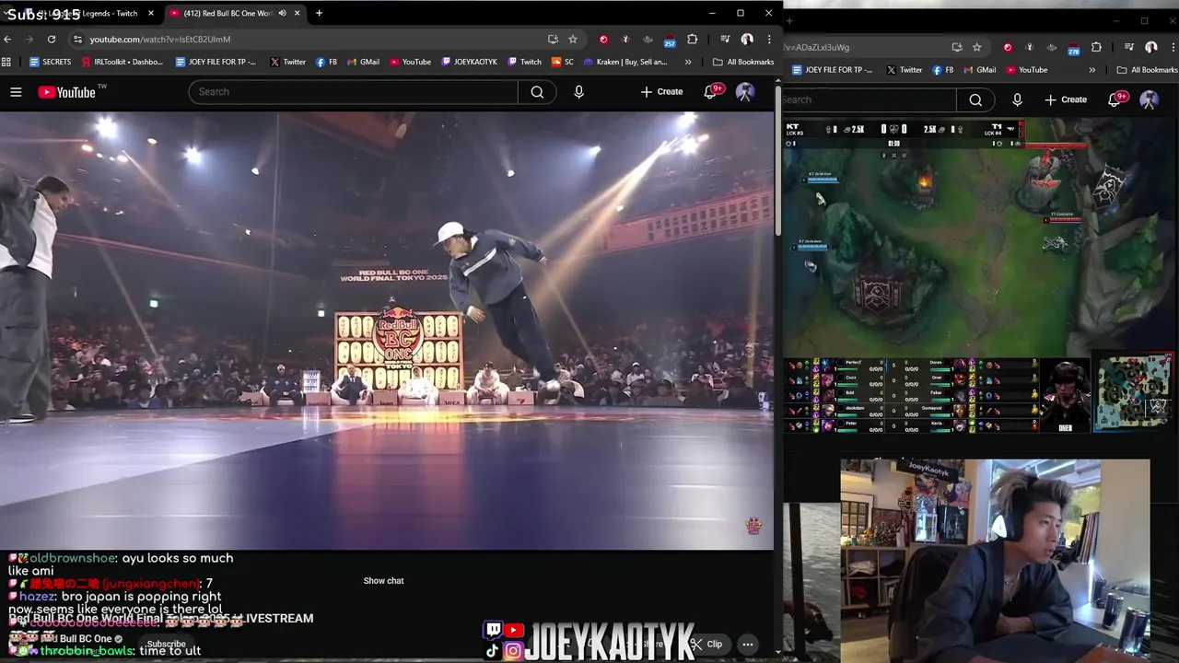Click the Clip button below left video
This screenshot has width=1179, height=663.
pos(707,645)
